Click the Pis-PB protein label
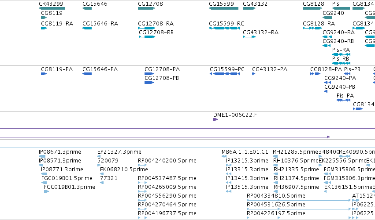The height and width of the screenshot is (220, 375). tap(352, 69)
